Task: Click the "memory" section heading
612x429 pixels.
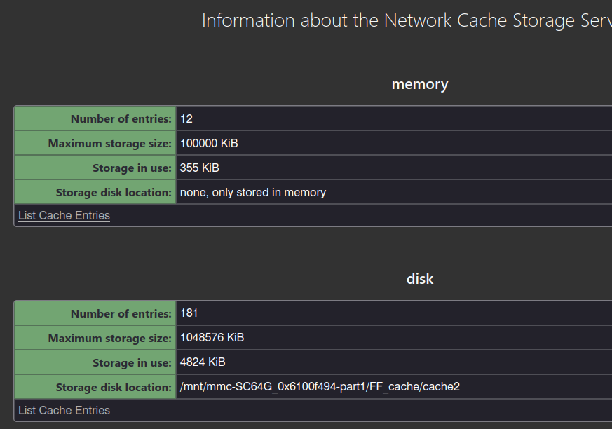Action: click(x=419, y=84)
